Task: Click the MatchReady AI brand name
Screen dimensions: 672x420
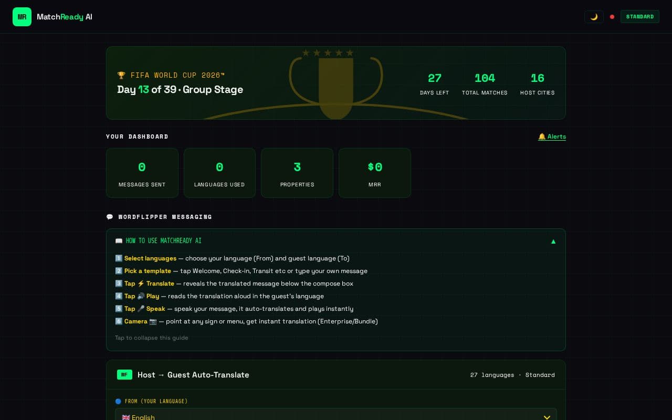Action: click(x=65, y=17)
